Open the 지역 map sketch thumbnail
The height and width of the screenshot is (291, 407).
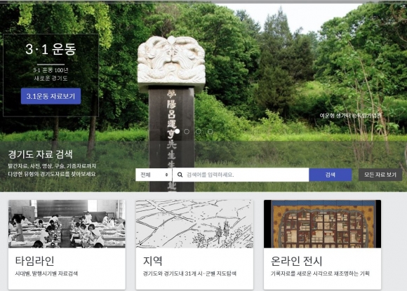(x=194, y=224)
